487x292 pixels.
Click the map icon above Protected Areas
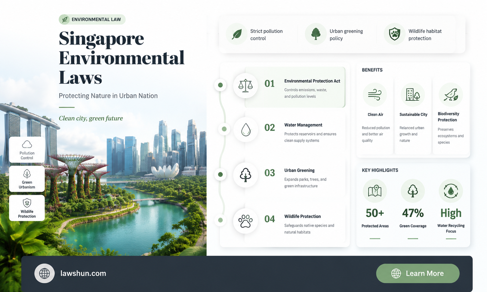[x=375, y=191]
